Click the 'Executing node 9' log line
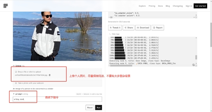 [143, 63]
